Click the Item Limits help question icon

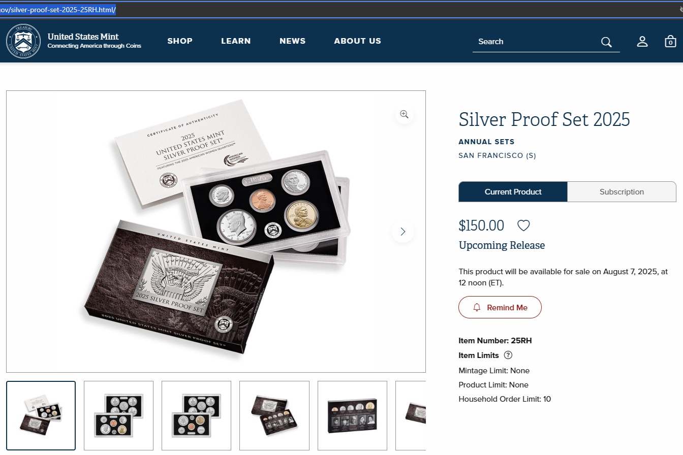(x=508, y=355)
